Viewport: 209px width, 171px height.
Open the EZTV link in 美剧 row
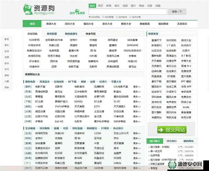(x=97, y=106)
